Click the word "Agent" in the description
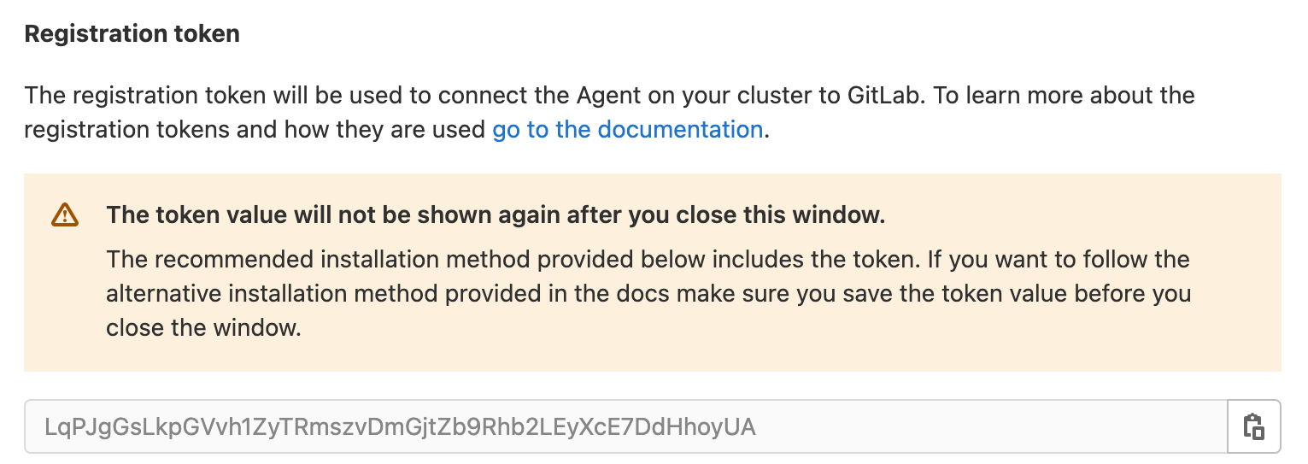The width and height of the screenshot is (1308, 464). [x=613, y=95]
